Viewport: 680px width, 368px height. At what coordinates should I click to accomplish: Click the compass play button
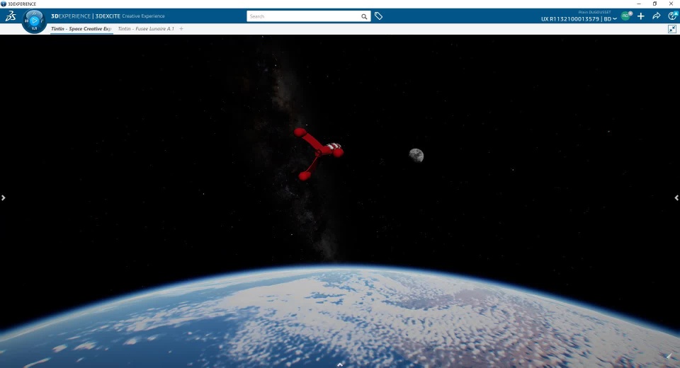[34, 21]
